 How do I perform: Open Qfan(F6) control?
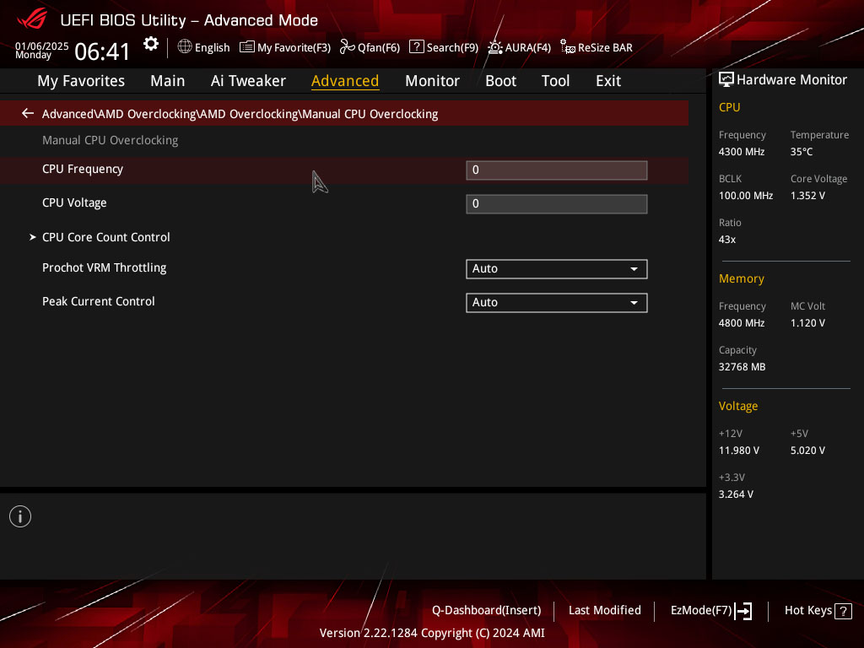(x=370, y=47)
